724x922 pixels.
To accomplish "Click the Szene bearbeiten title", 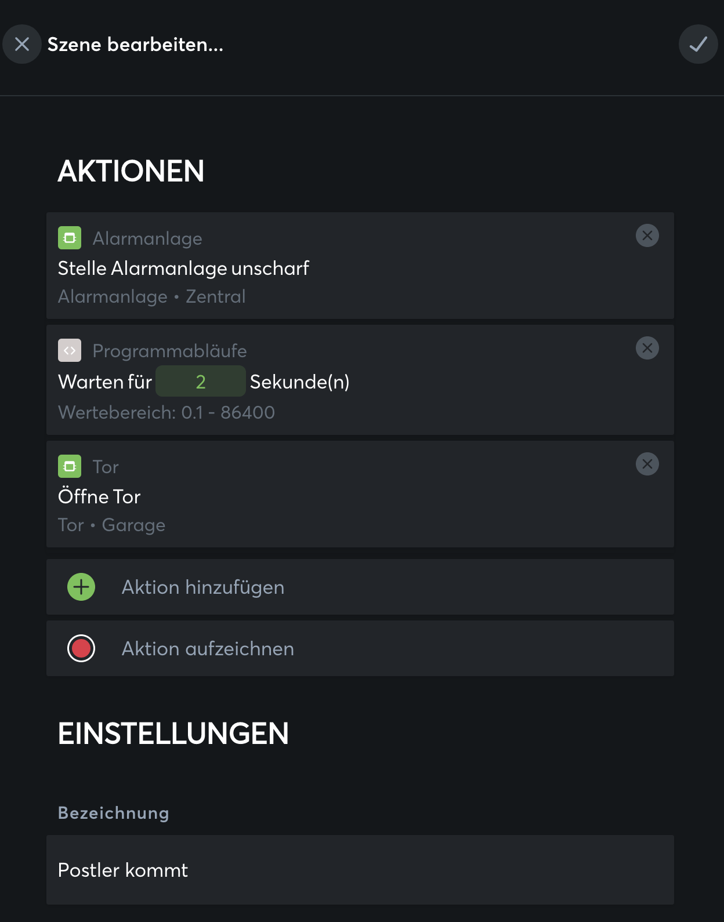I will (x=135, y=45).
